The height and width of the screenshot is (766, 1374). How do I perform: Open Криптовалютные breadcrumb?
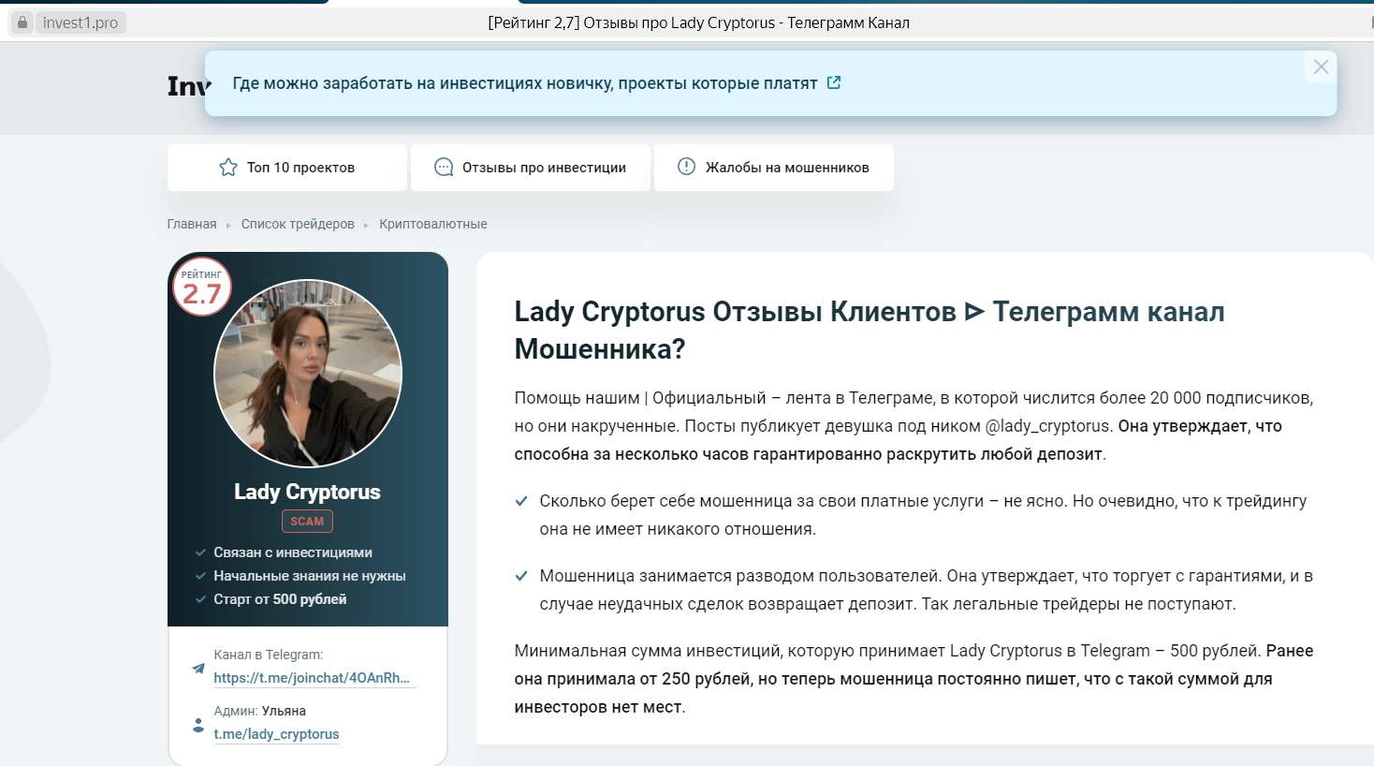433,224
